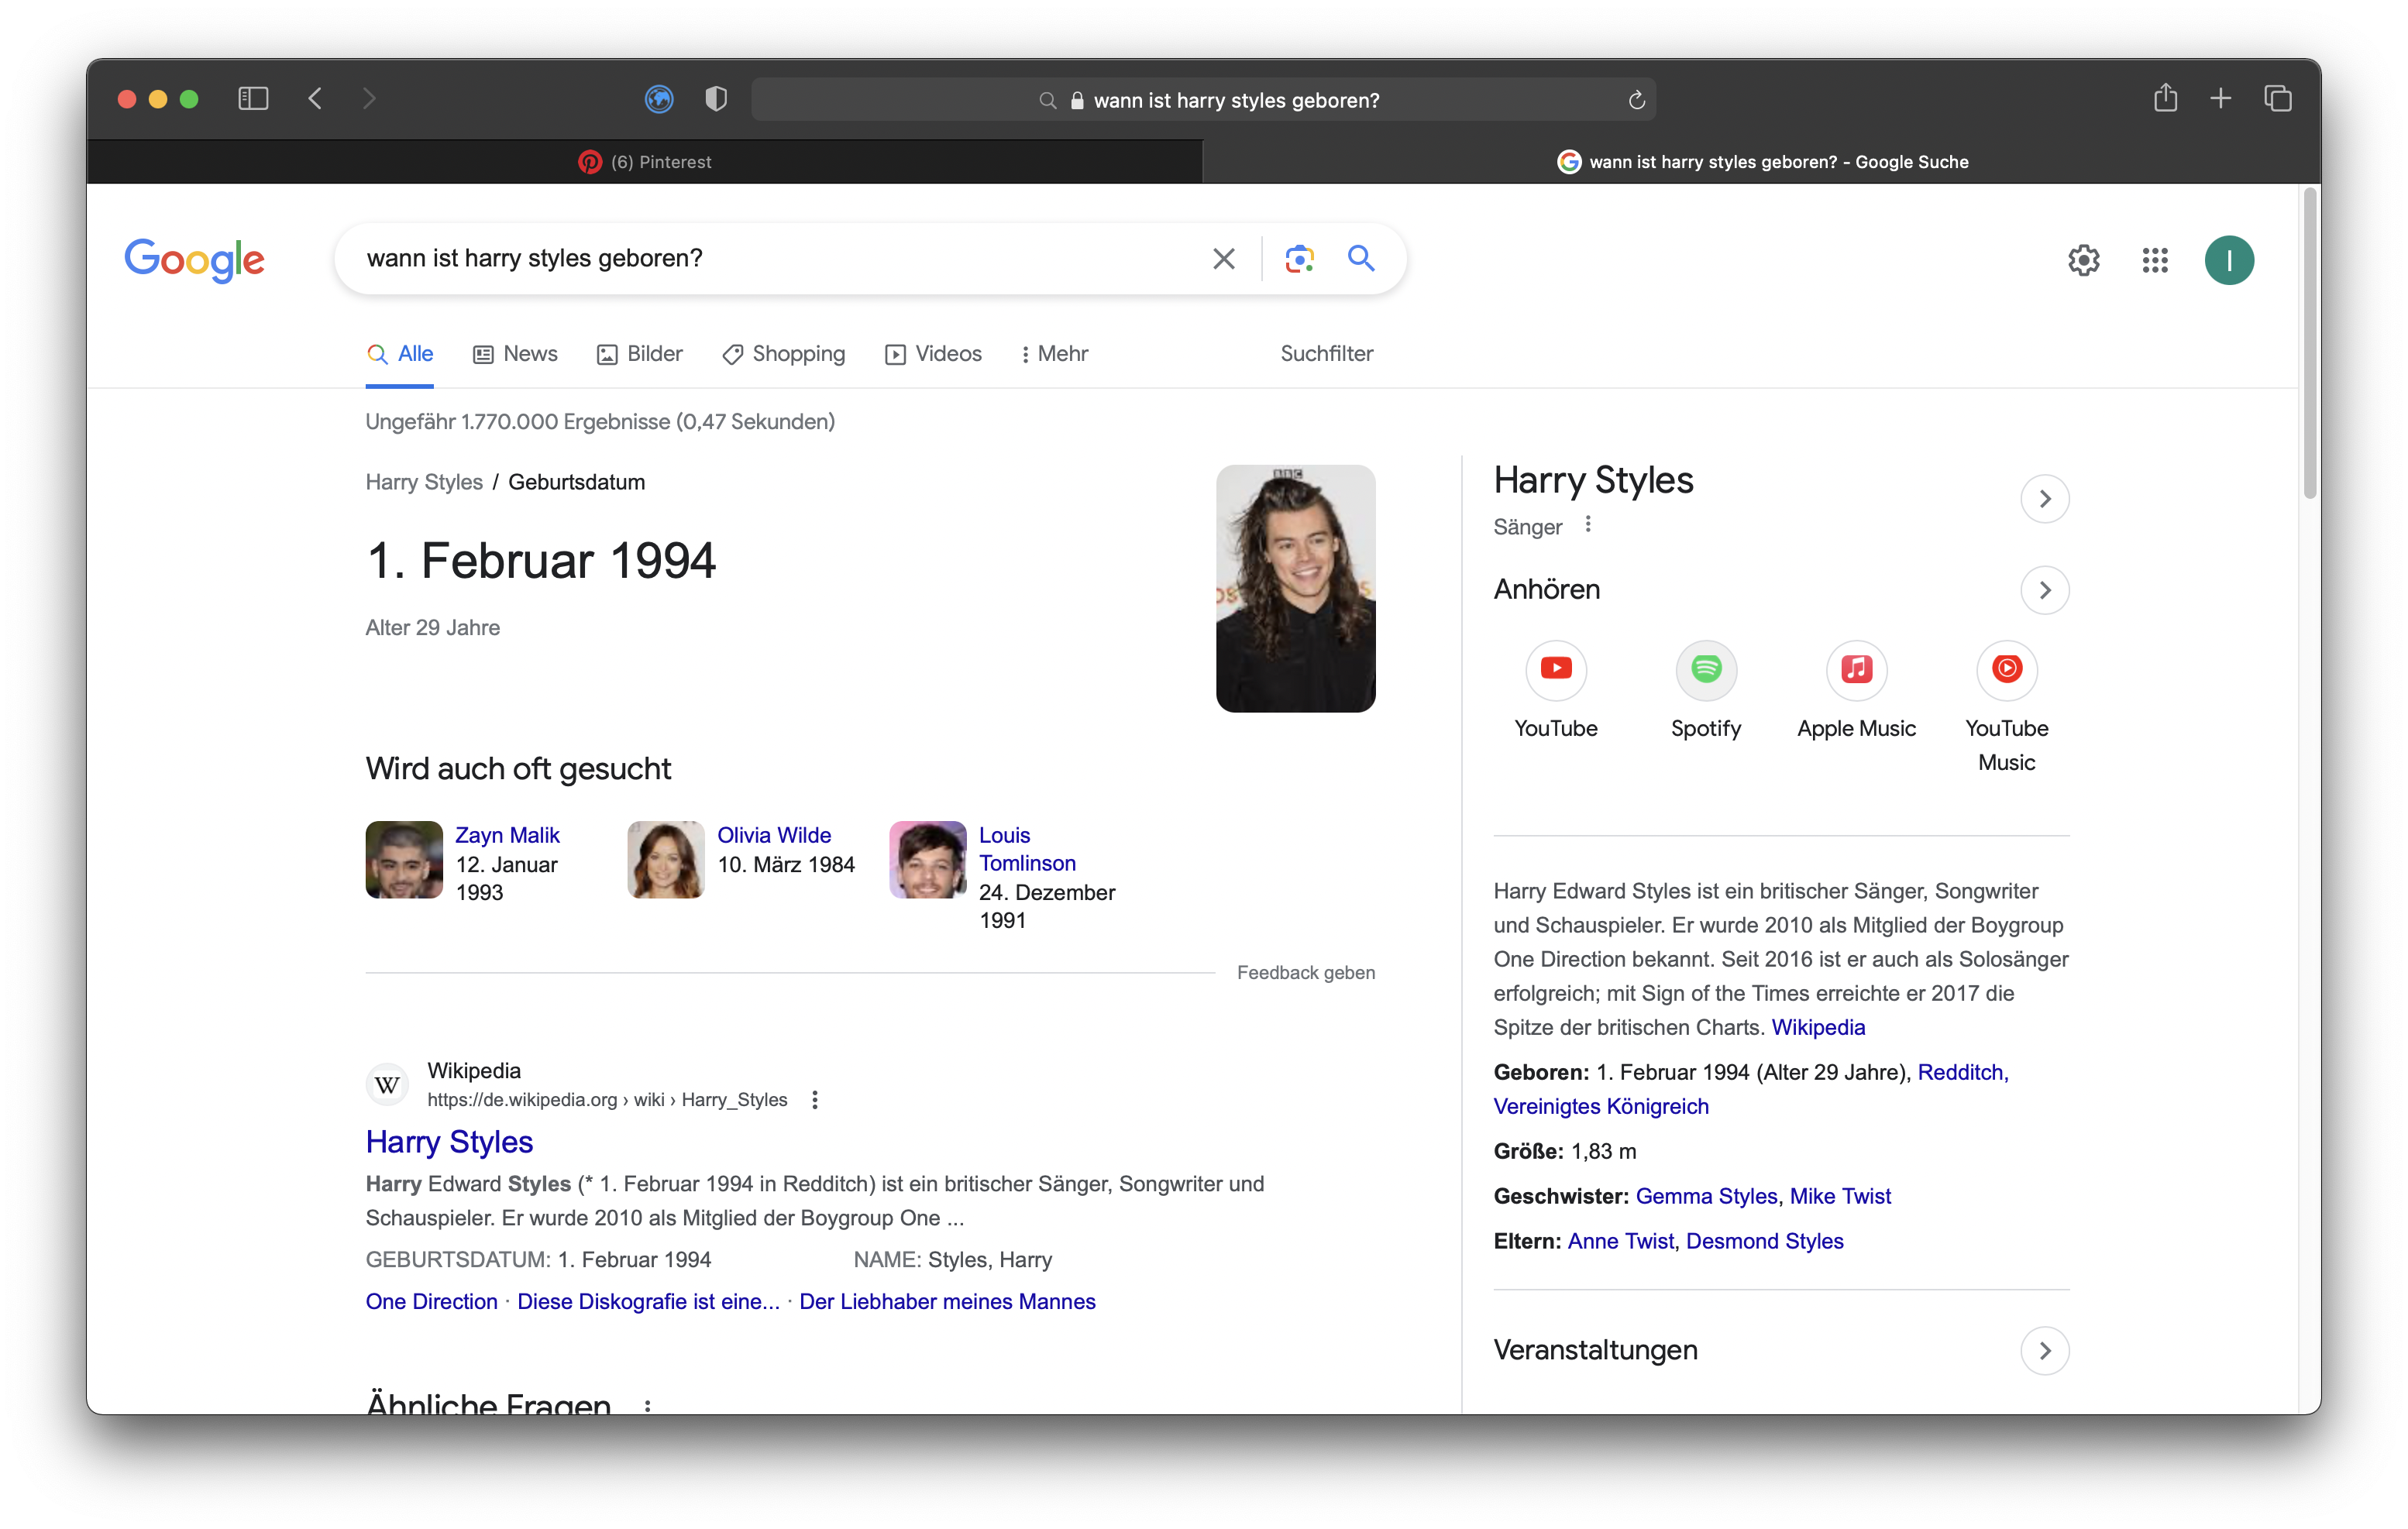2408x1529 pixels.
Task: Click the Wikipedia W favicon
Action: (x=387, y=1085)
